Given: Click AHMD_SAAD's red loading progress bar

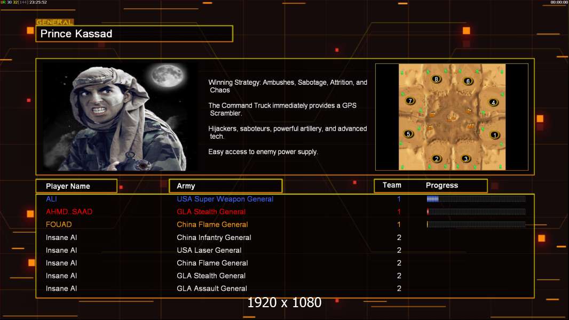Looking at the screenshot, I should (476, 211).
